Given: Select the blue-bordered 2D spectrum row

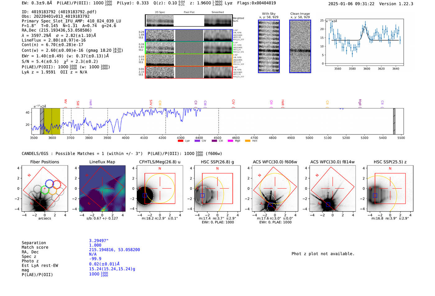Looking at the screenshot, I should tap(189, 35).
